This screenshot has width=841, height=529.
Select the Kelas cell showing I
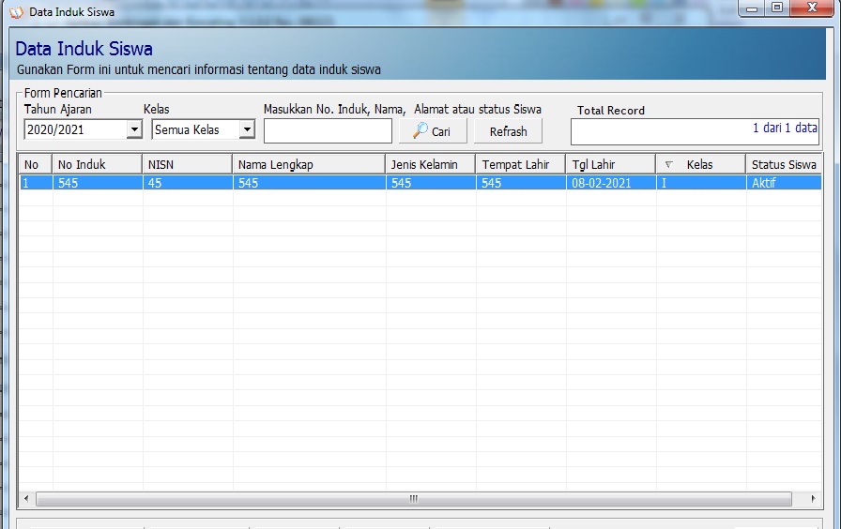[x=701, y=183]
